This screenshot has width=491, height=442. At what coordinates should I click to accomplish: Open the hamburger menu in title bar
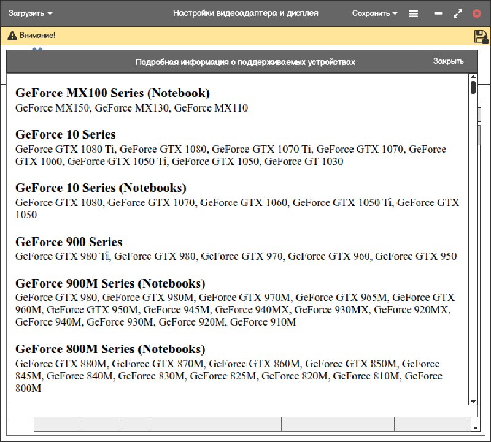tap(414, 13)
